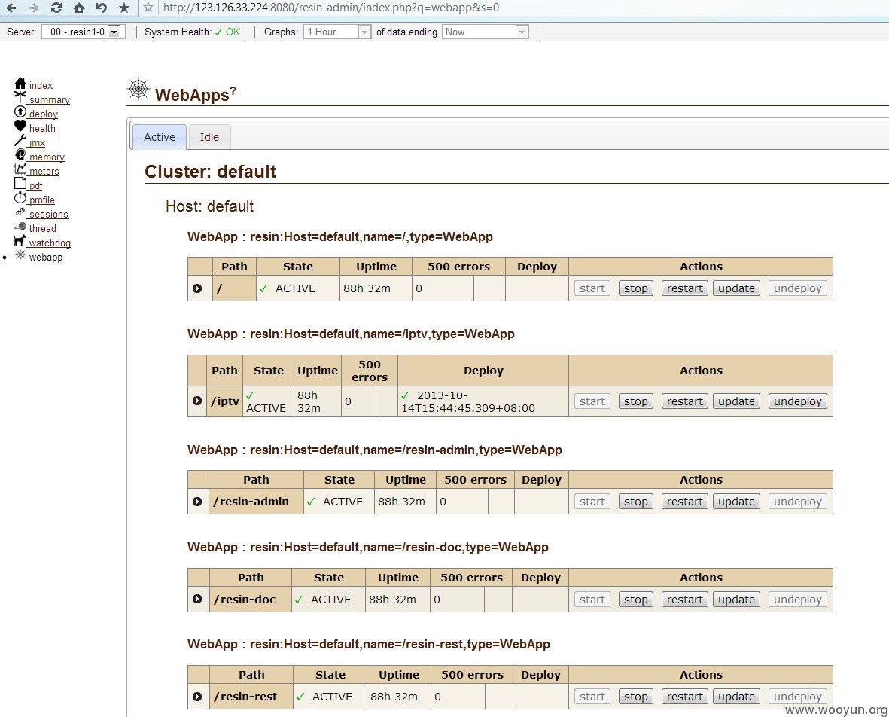889x717 pixels.
Task: Open browser home page icon
Action: click(x=79, y=8)
